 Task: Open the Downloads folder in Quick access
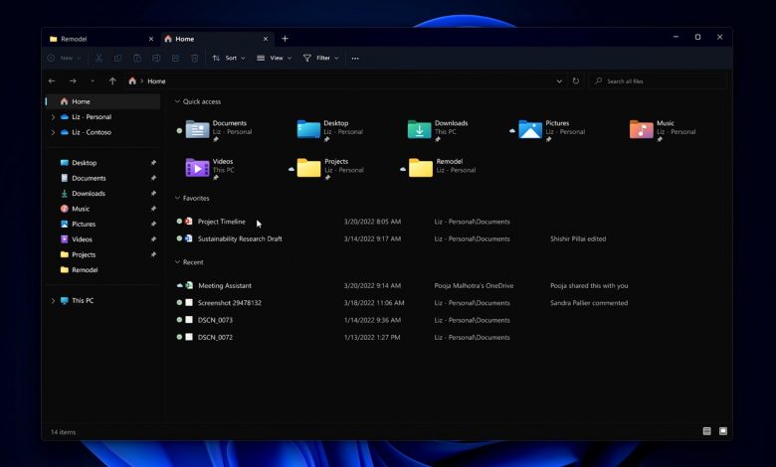(x=419, y=129)
